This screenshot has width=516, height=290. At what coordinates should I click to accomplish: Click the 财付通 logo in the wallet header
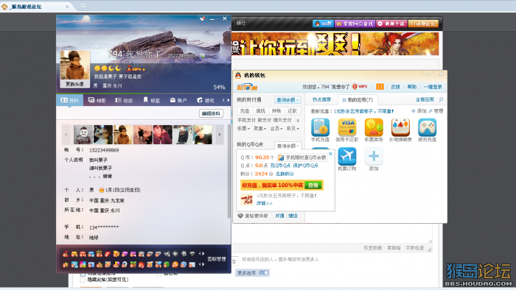247,87
